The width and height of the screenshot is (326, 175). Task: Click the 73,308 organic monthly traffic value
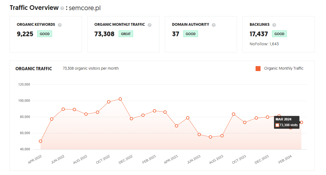pyautogui.click(x=104, y=34)
